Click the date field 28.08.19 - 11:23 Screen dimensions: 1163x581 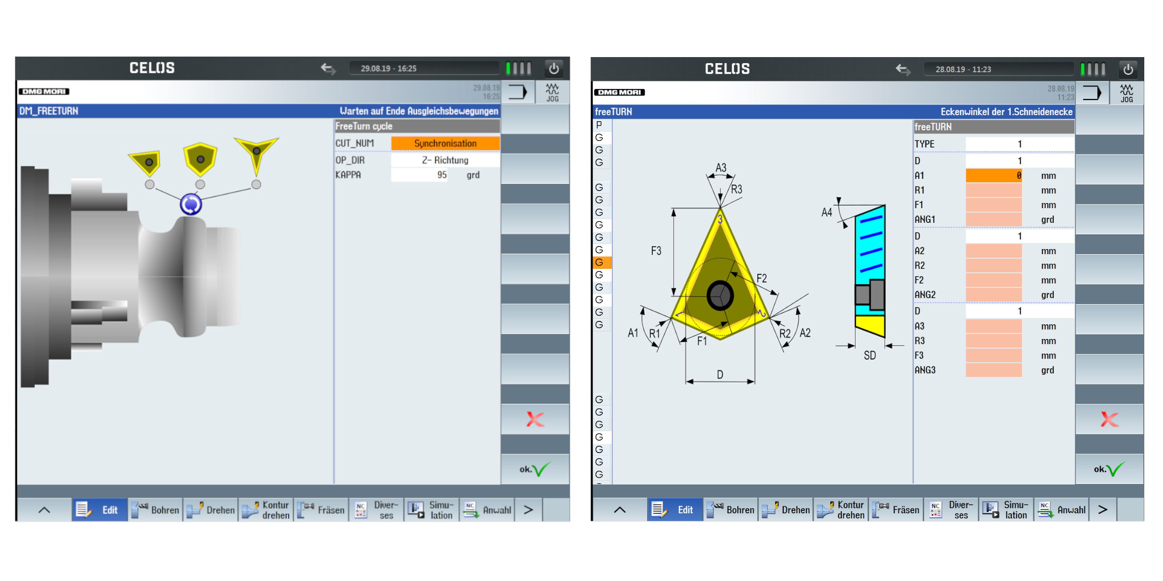click(x=998, y=69)
